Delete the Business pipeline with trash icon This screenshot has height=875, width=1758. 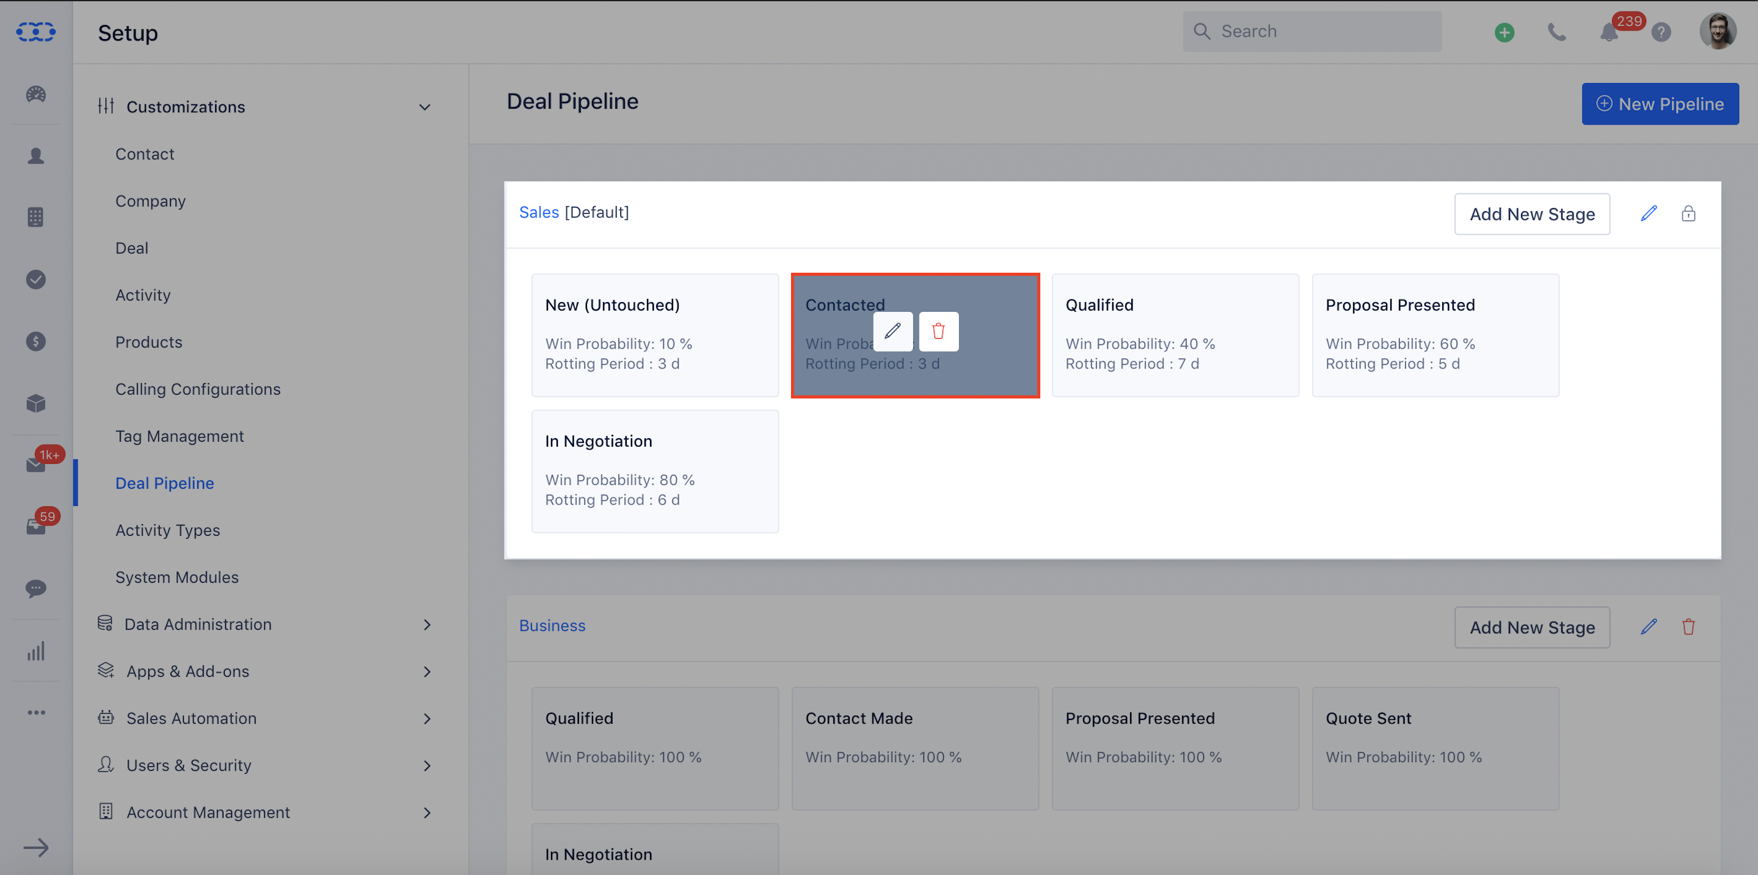[x=1688, y=626]
